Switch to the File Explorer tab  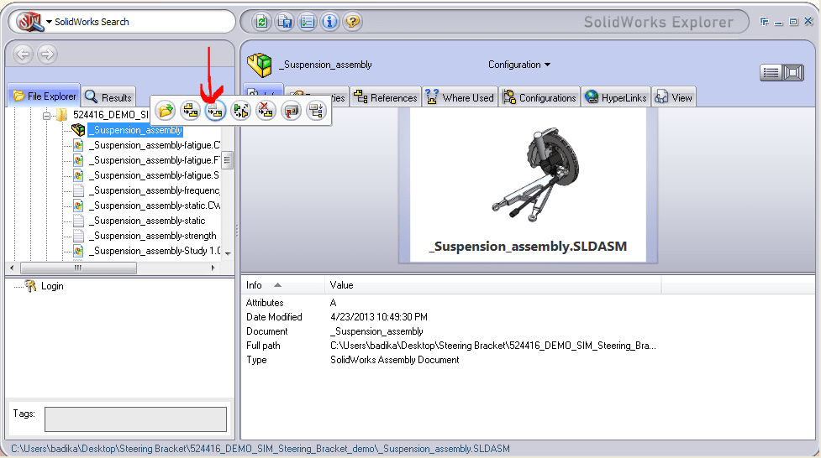click(x=45, y=96)
